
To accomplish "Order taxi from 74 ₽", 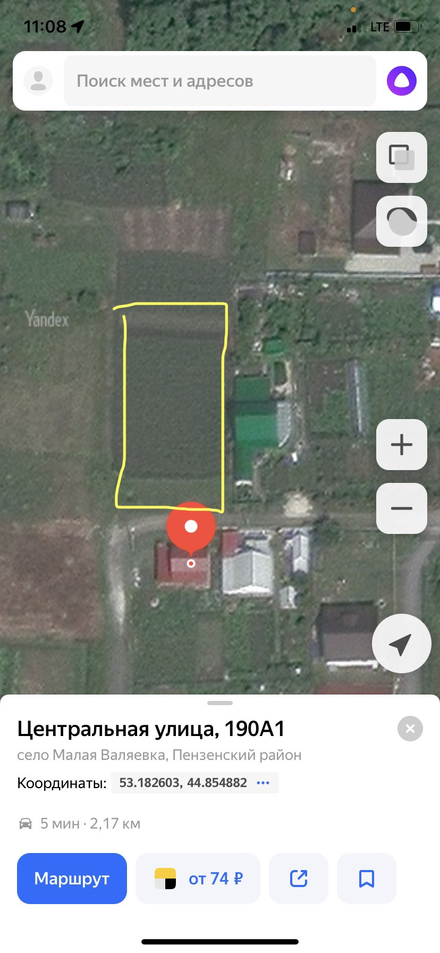I will pos(198,879).
